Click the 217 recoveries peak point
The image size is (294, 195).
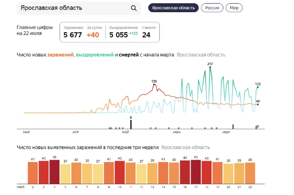(210, 67)
